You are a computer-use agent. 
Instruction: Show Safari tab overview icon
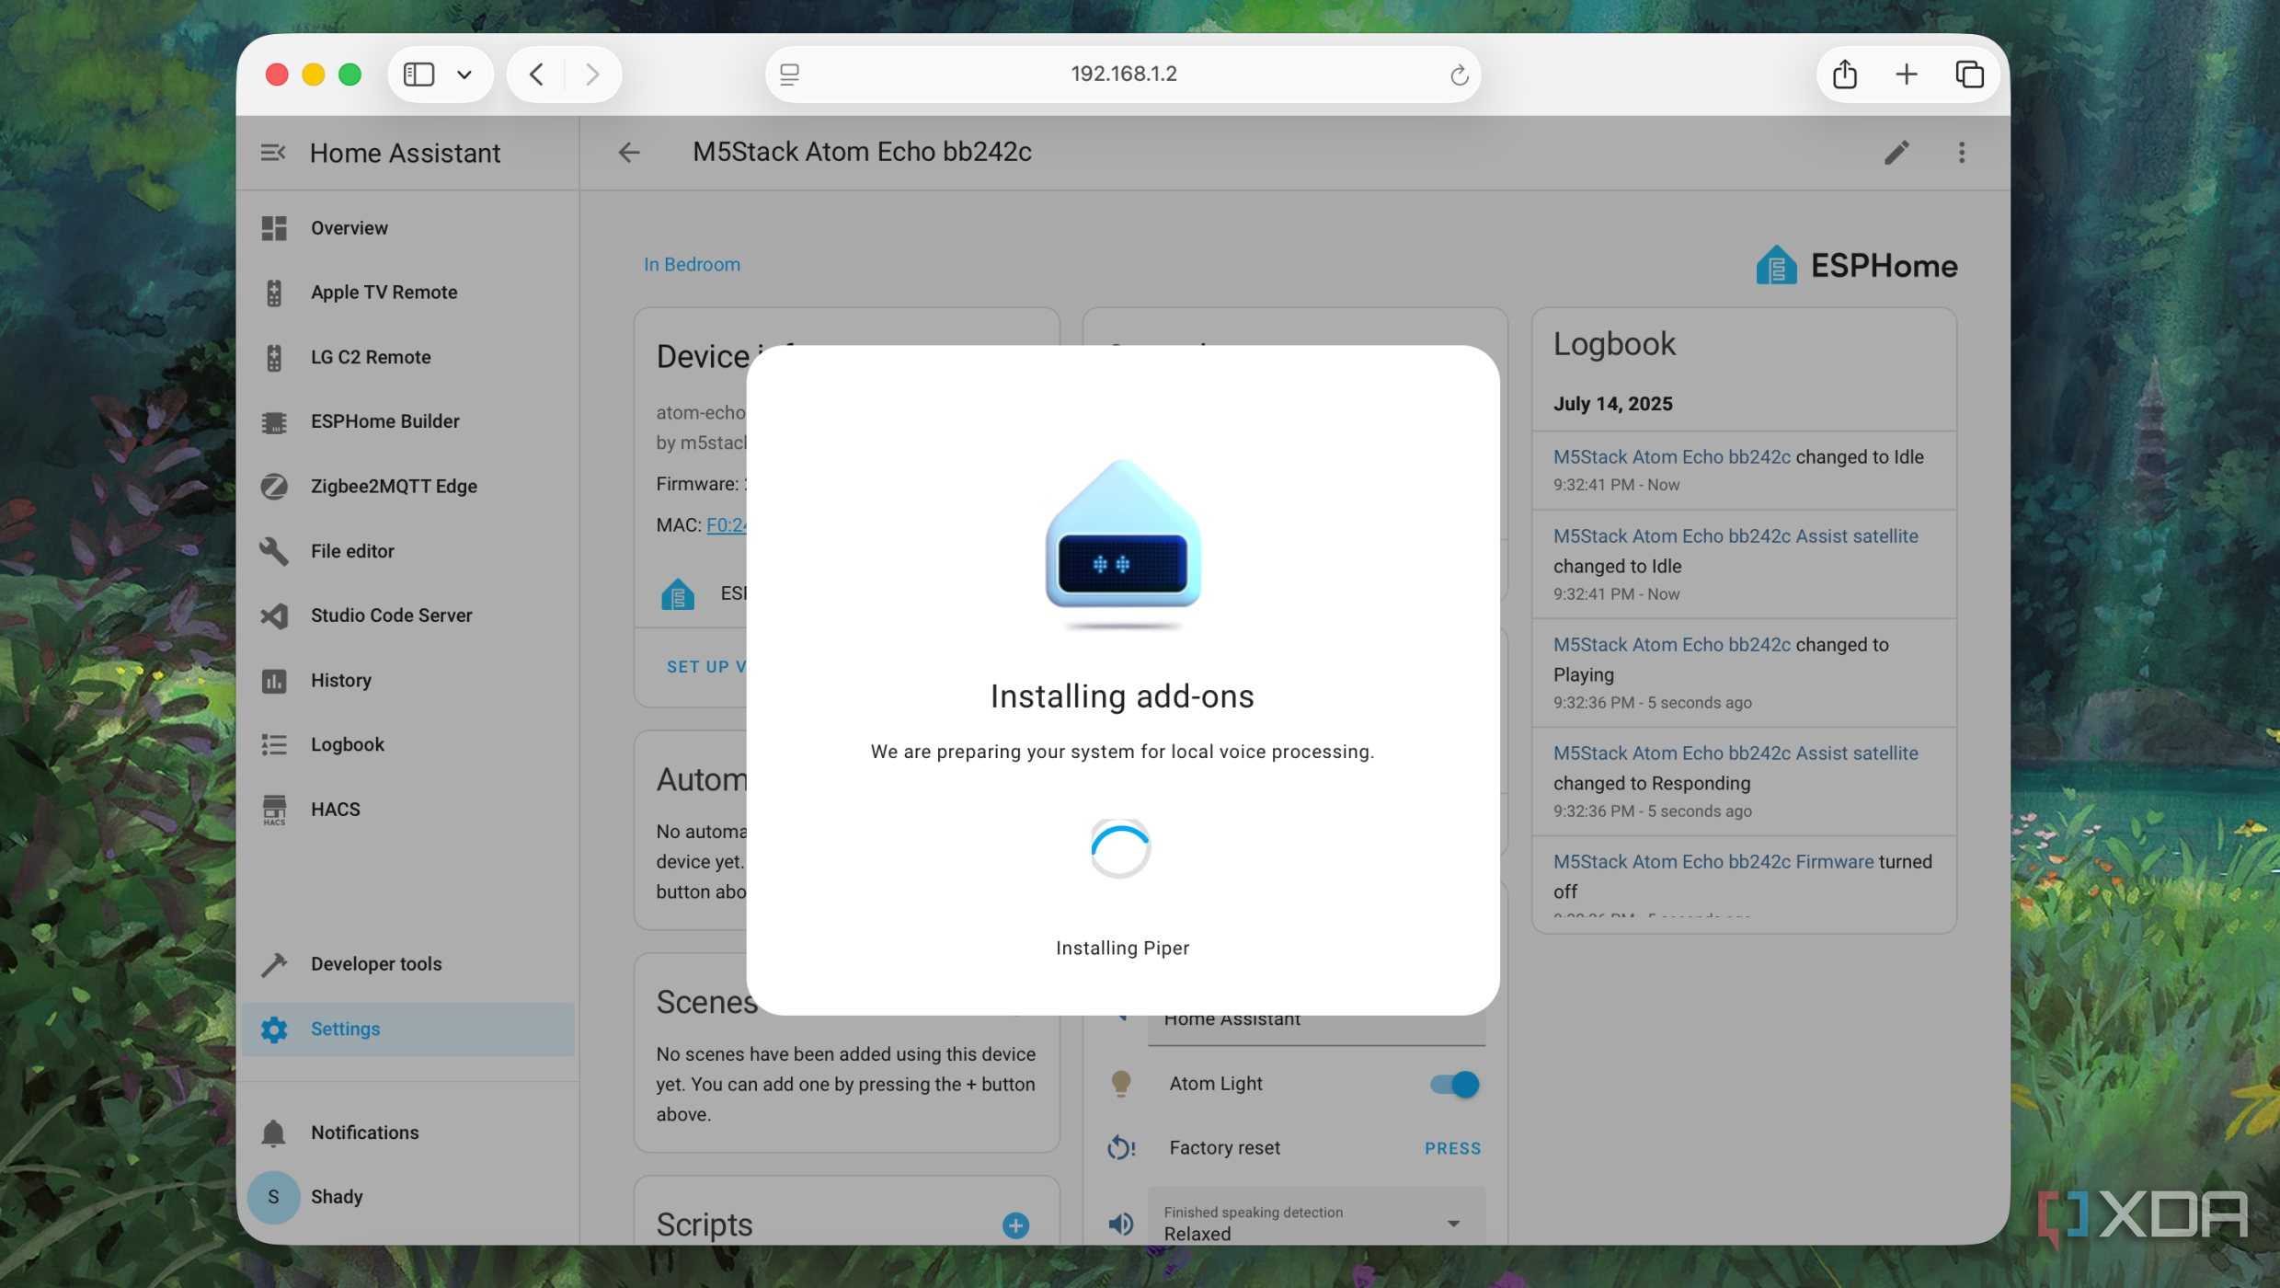[x=1969, y=75]
